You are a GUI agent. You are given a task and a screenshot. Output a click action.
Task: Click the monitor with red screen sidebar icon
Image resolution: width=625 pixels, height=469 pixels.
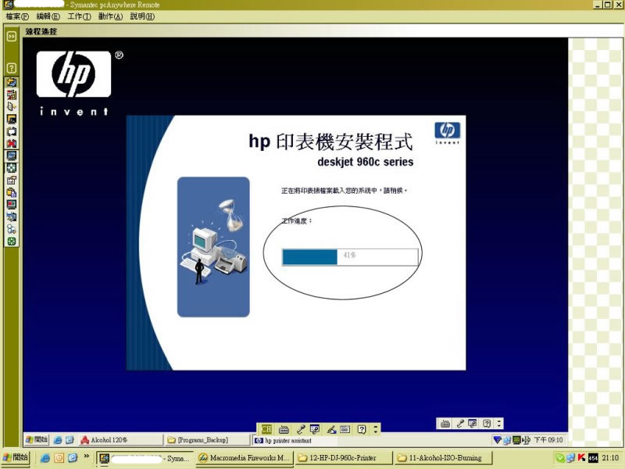(x=12, y=205)
